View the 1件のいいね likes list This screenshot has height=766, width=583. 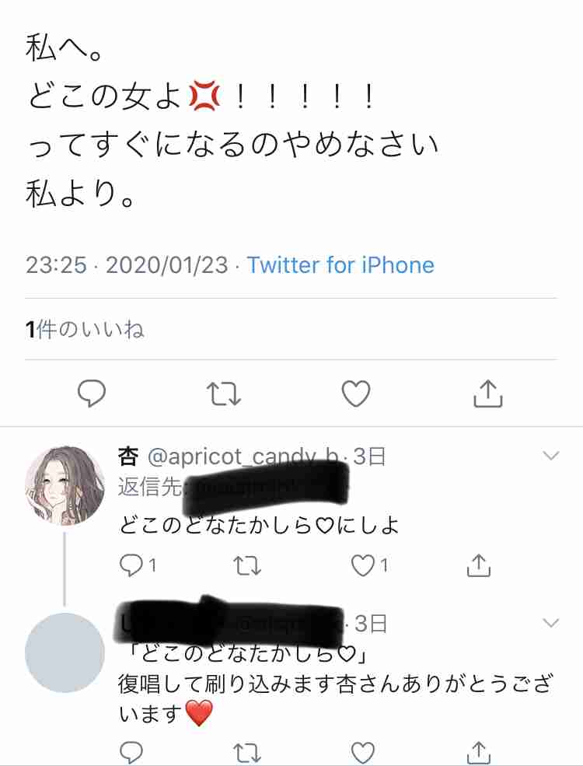pos(85,329)
